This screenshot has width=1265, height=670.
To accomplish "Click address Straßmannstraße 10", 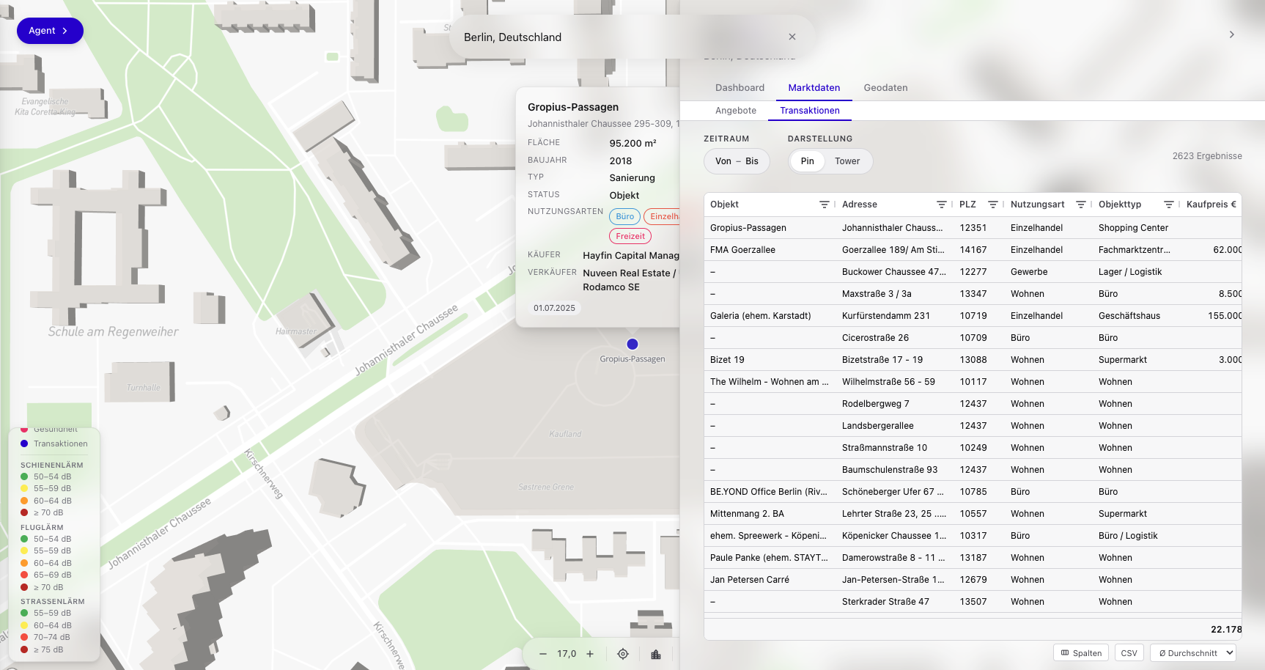I will pyautogui.click(x=885, y=448).
